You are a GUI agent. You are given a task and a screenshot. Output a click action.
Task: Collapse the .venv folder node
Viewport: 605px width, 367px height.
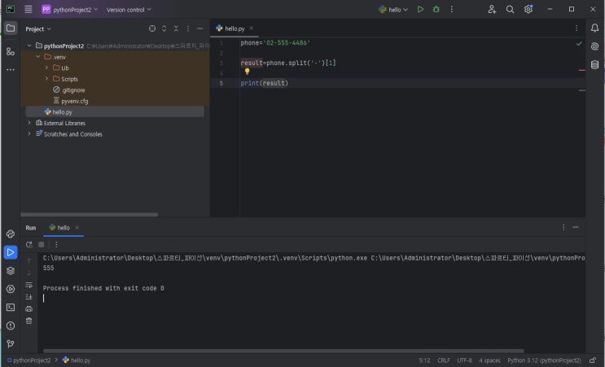point(37,57)
